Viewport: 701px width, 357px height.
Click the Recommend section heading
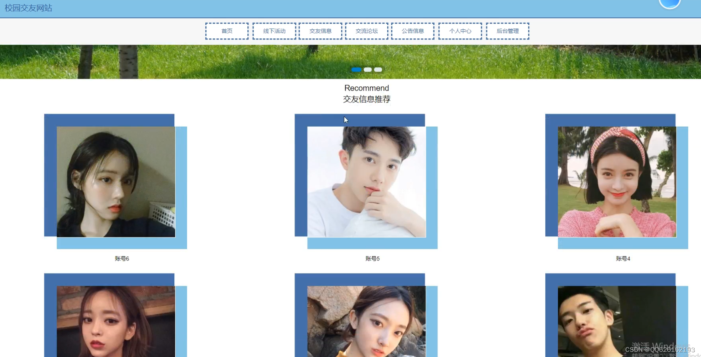(367, 88)
